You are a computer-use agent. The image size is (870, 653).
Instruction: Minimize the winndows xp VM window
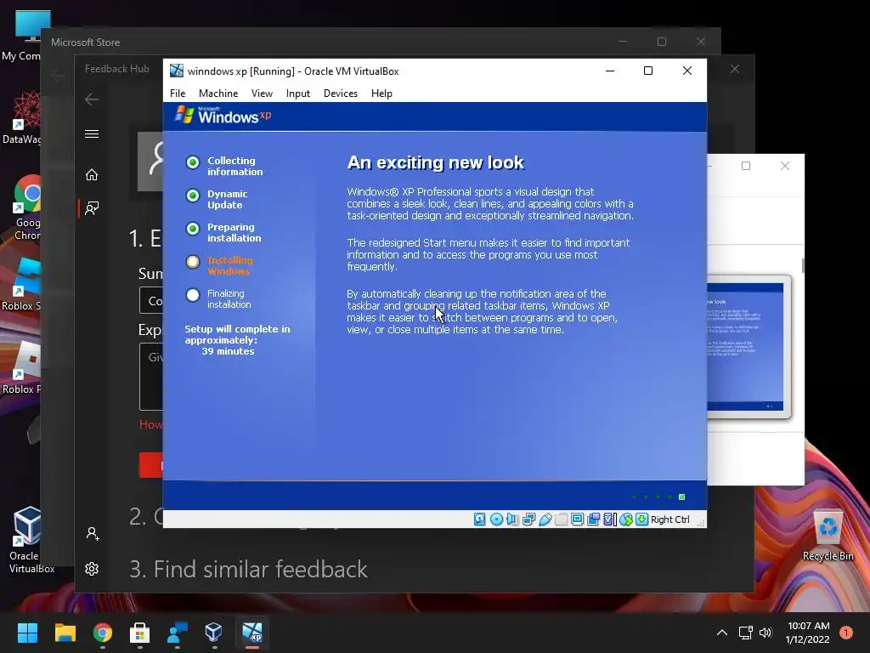[610, 71]
